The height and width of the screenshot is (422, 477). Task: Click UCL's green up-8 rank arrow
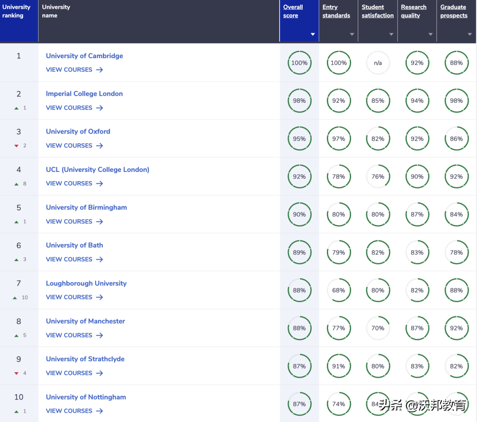pyautogui.click(x=16, y=184)
